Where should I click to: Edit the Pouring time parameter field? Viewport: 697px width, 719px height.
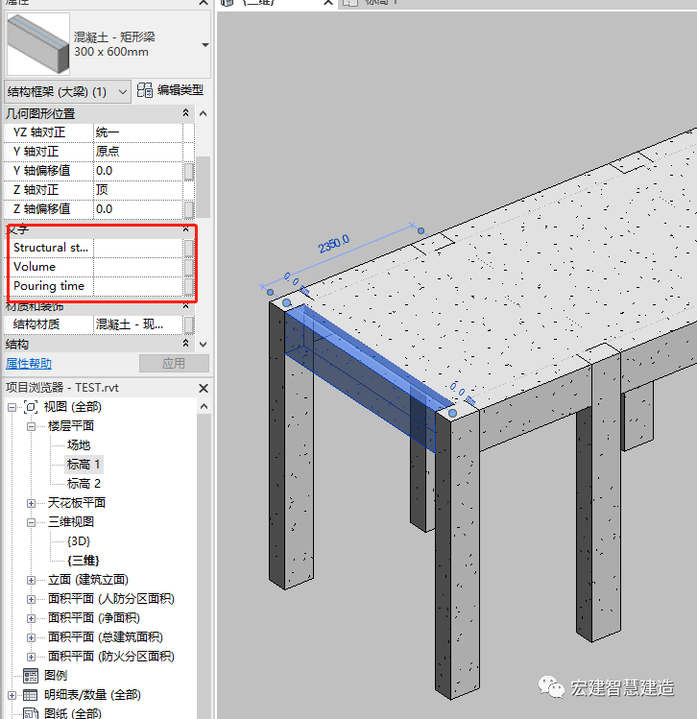click(138, 286)
